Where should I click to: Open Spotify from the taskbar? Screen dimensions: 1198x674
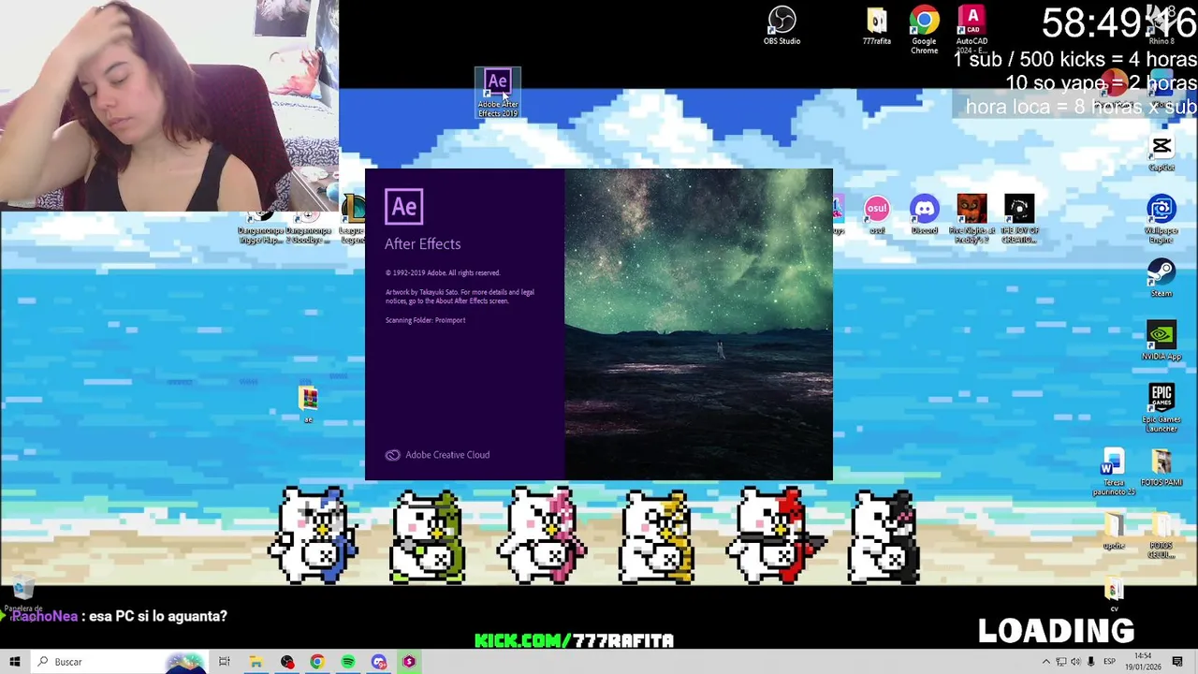tap(348, 662)
